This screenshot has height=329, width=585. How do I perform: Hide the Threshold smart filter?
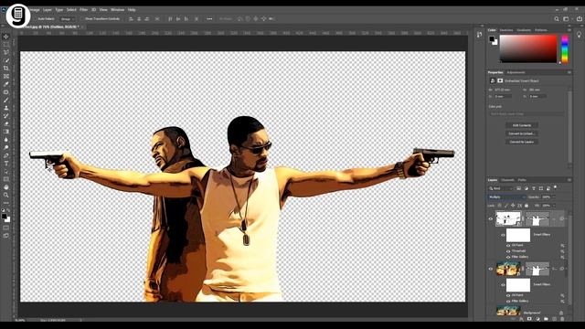pyautogui.click(x=508, y=251)
